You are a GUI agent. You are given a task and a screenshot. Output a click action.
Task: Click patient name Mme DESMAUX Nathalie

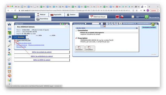(26, 27)
